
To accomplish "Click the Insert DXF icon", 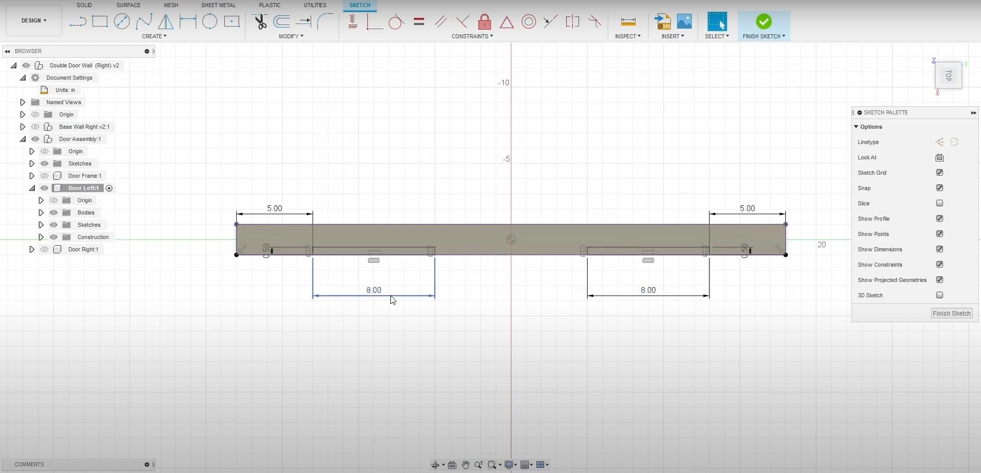I will [663, 21].
